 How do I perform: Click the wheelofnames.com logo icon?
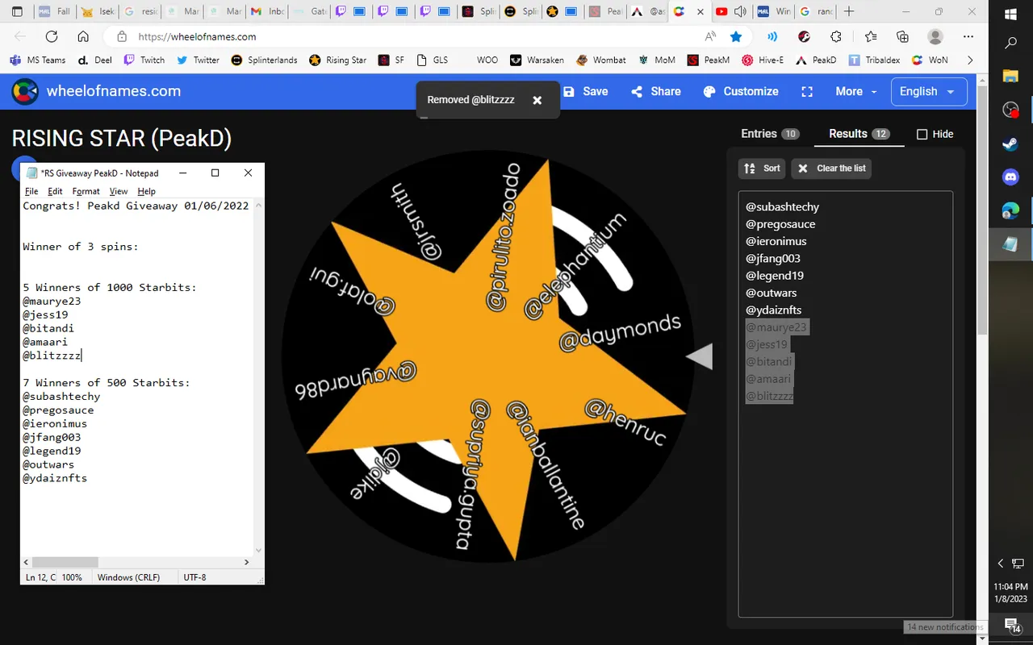tap(25, 92)
